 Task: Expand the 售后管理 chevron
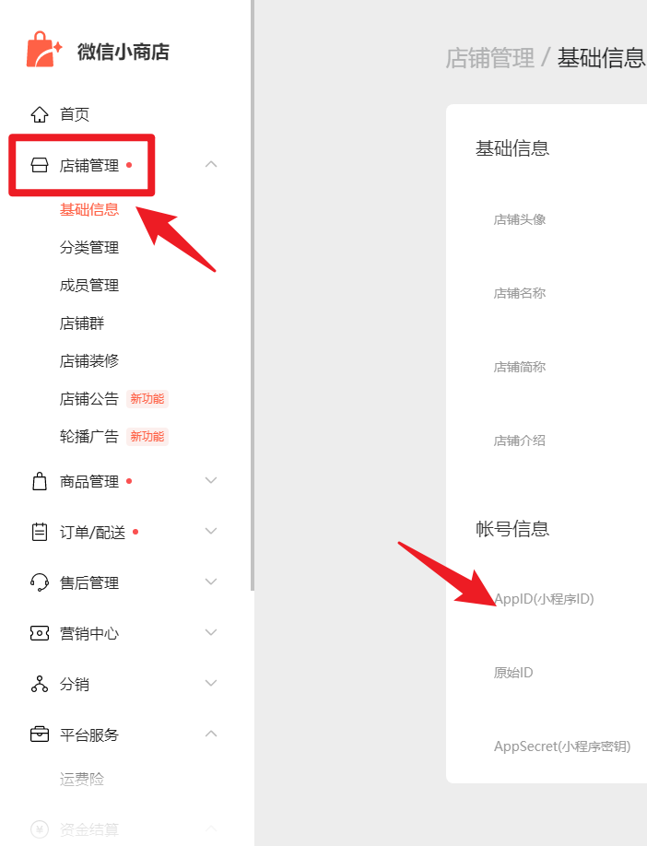click(x=211, y=582)
